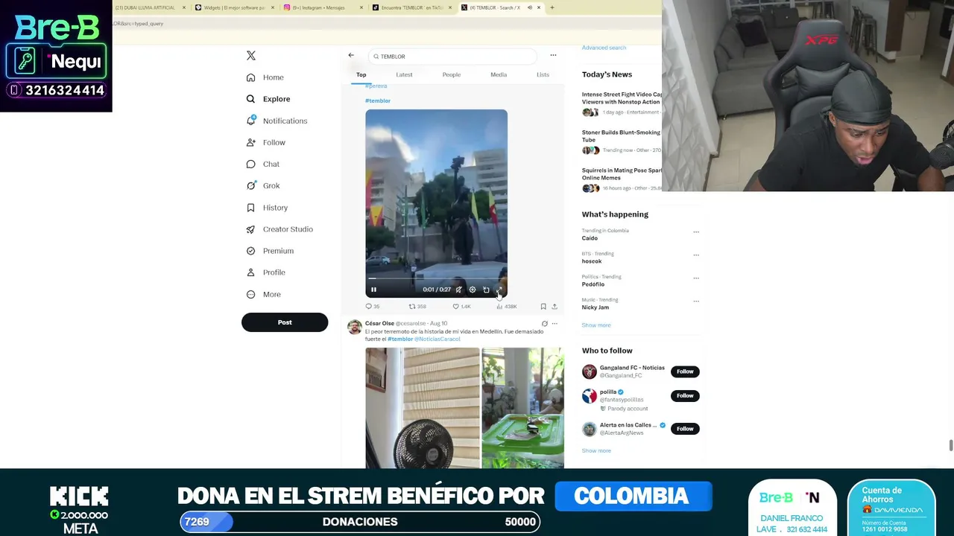The image size is (954, 536).
Task: Switch to the Media tab
Action: (499, 74)
